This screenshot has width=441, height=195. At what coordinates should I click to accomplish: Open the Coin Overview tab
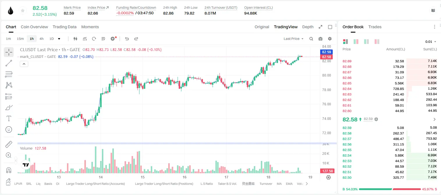[34, 27]
